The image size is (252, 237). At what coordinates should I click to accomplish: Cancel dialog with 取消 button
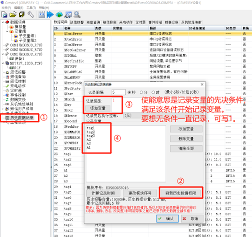[192, 219]
